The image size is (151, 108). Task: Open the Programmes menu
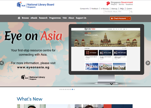tap(55, 18)
